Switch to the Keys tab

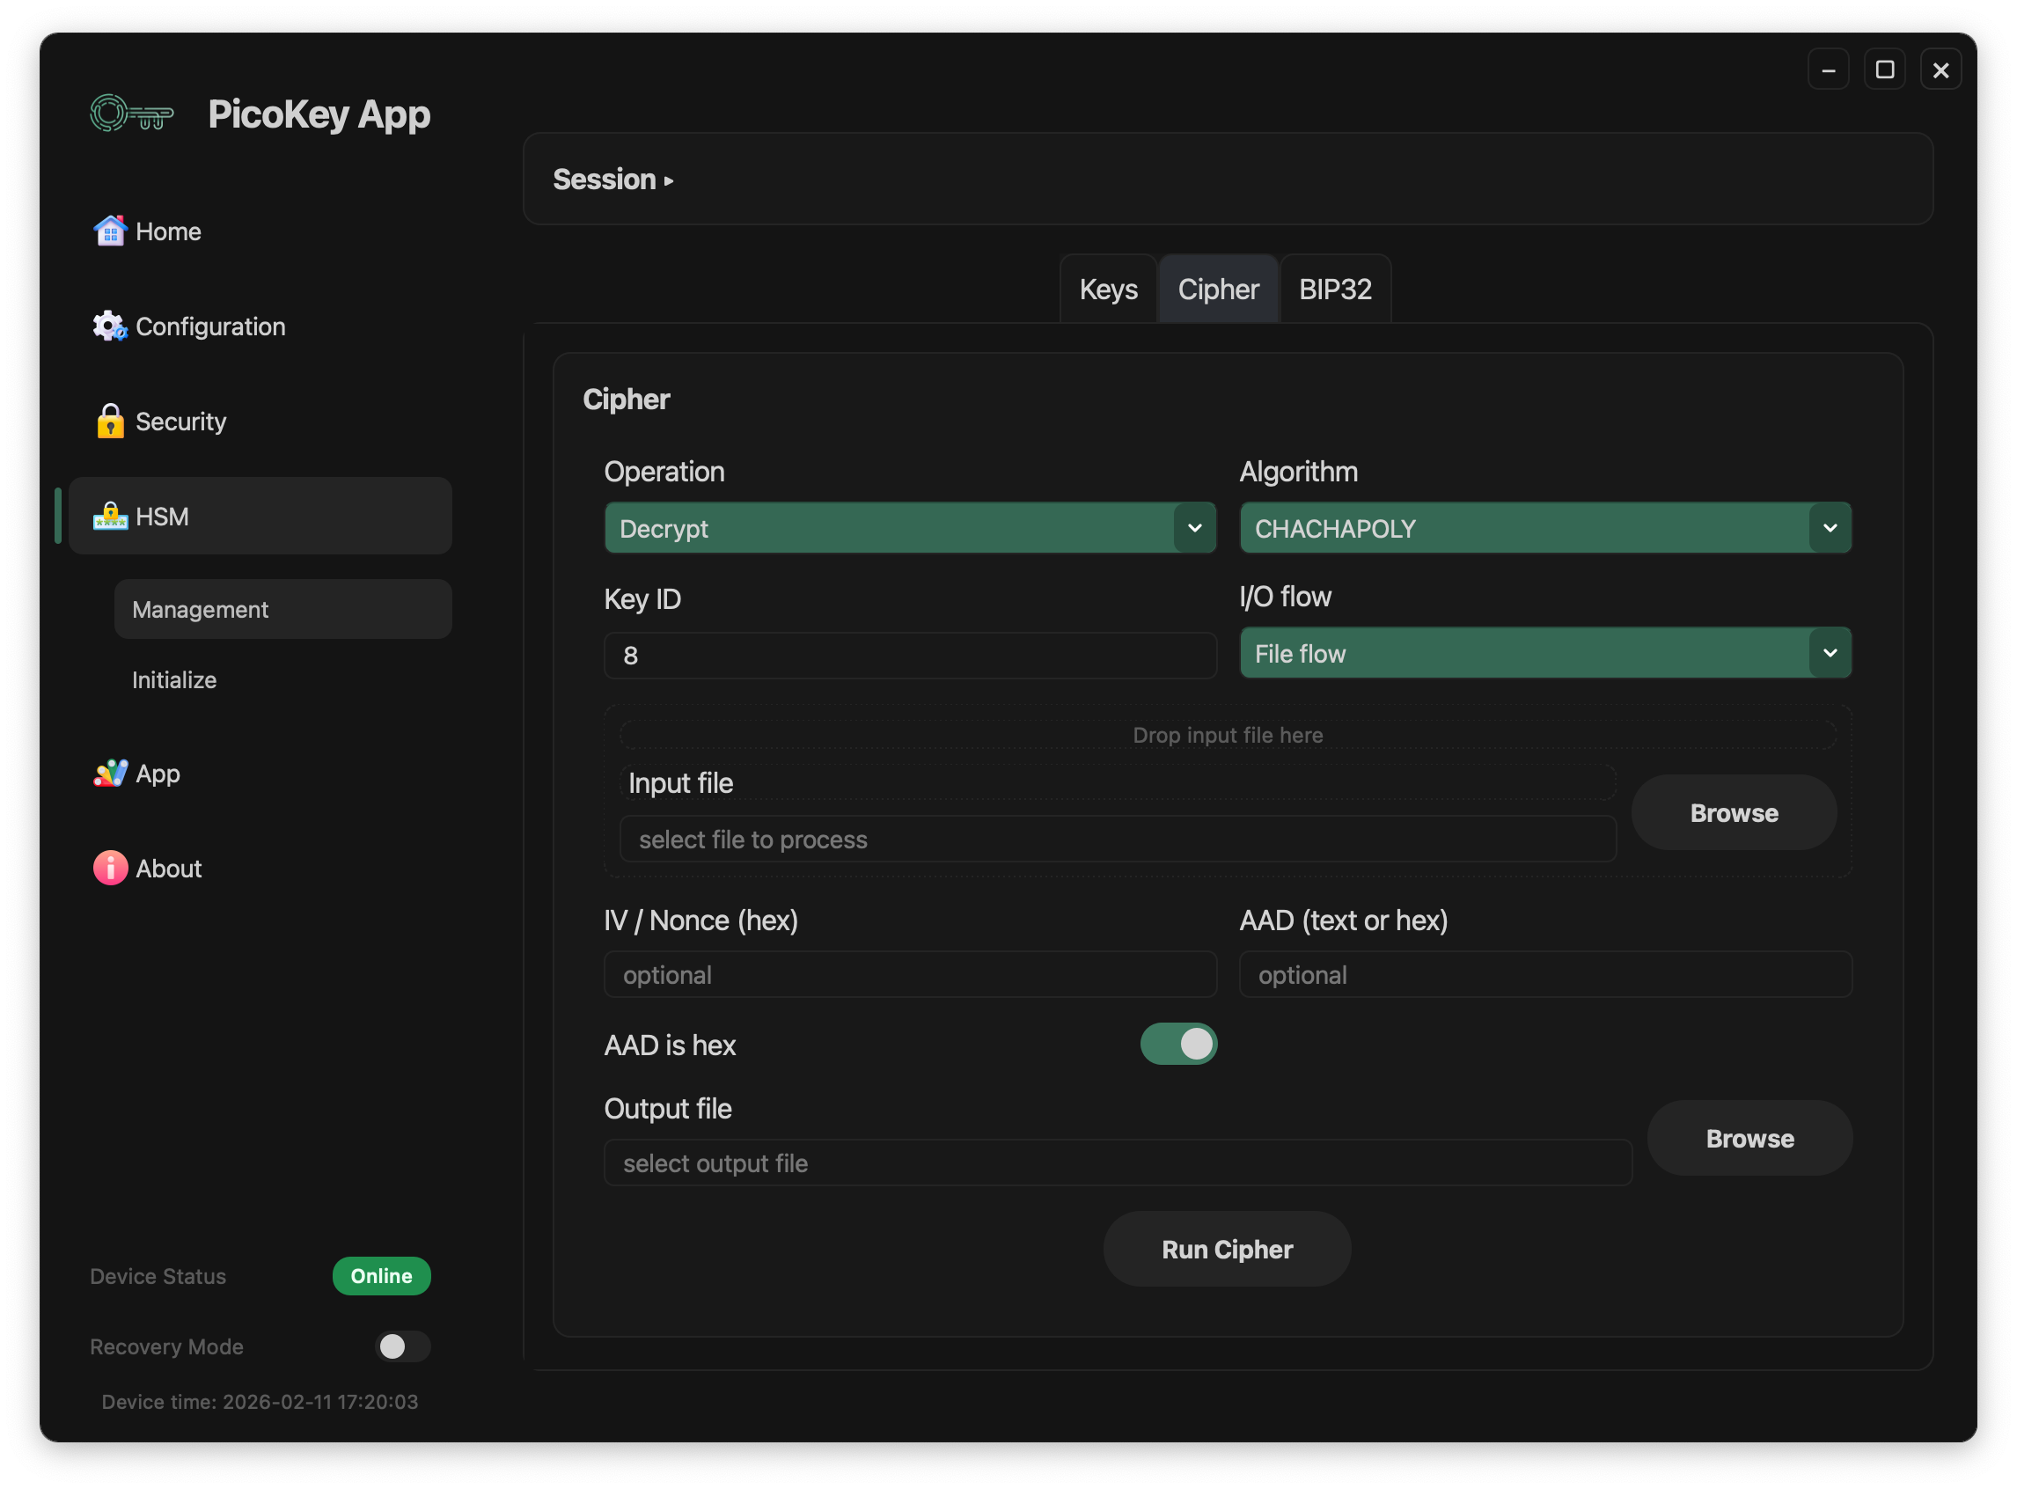pos(1108,290)
